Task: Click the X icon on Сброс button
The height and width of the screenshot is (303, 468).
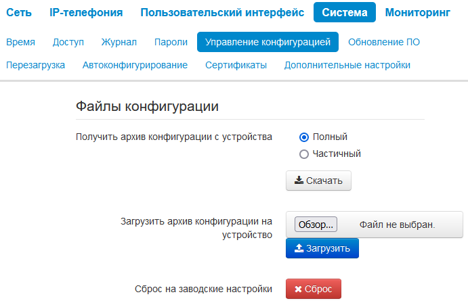Action: (x=298, y=289)
